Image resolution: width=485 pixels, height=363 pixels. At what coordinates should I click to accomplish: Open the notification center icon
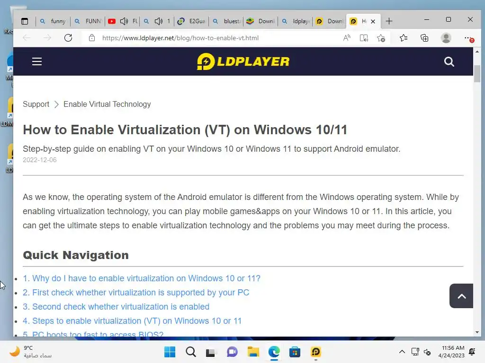click(x=472, y=352)
